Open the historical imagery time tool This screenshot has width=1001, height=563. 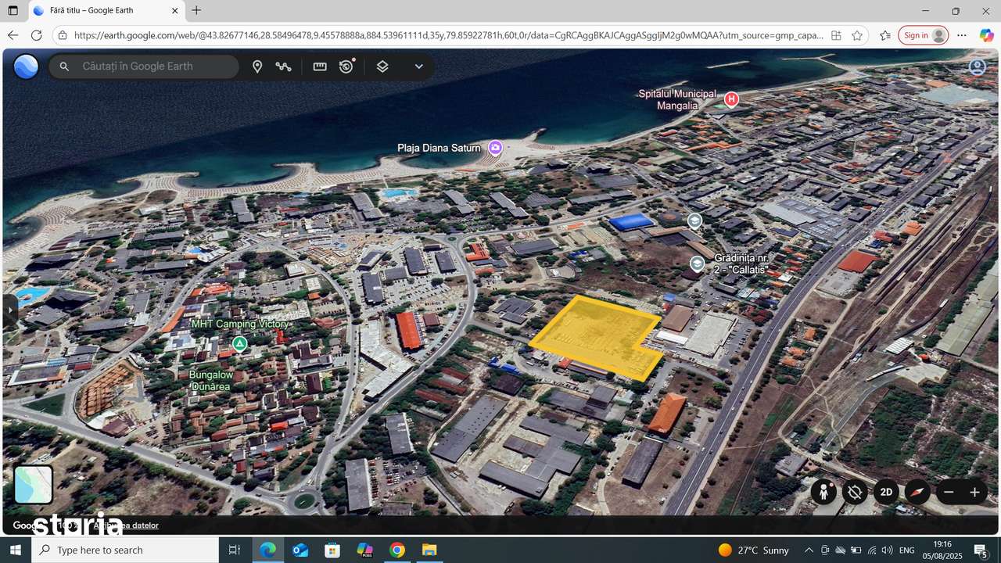[x=346, y=66]
